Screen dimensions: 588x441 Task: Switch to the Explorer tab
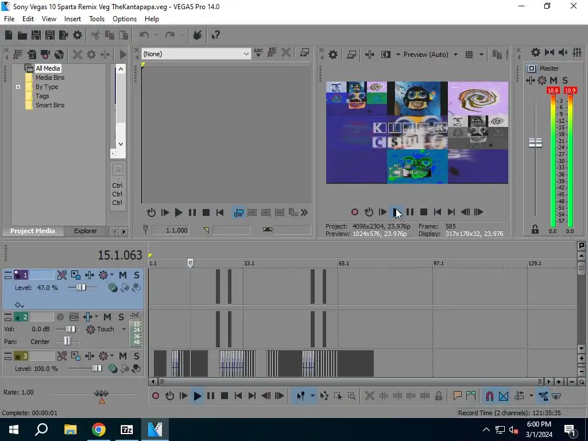point(86,231)
